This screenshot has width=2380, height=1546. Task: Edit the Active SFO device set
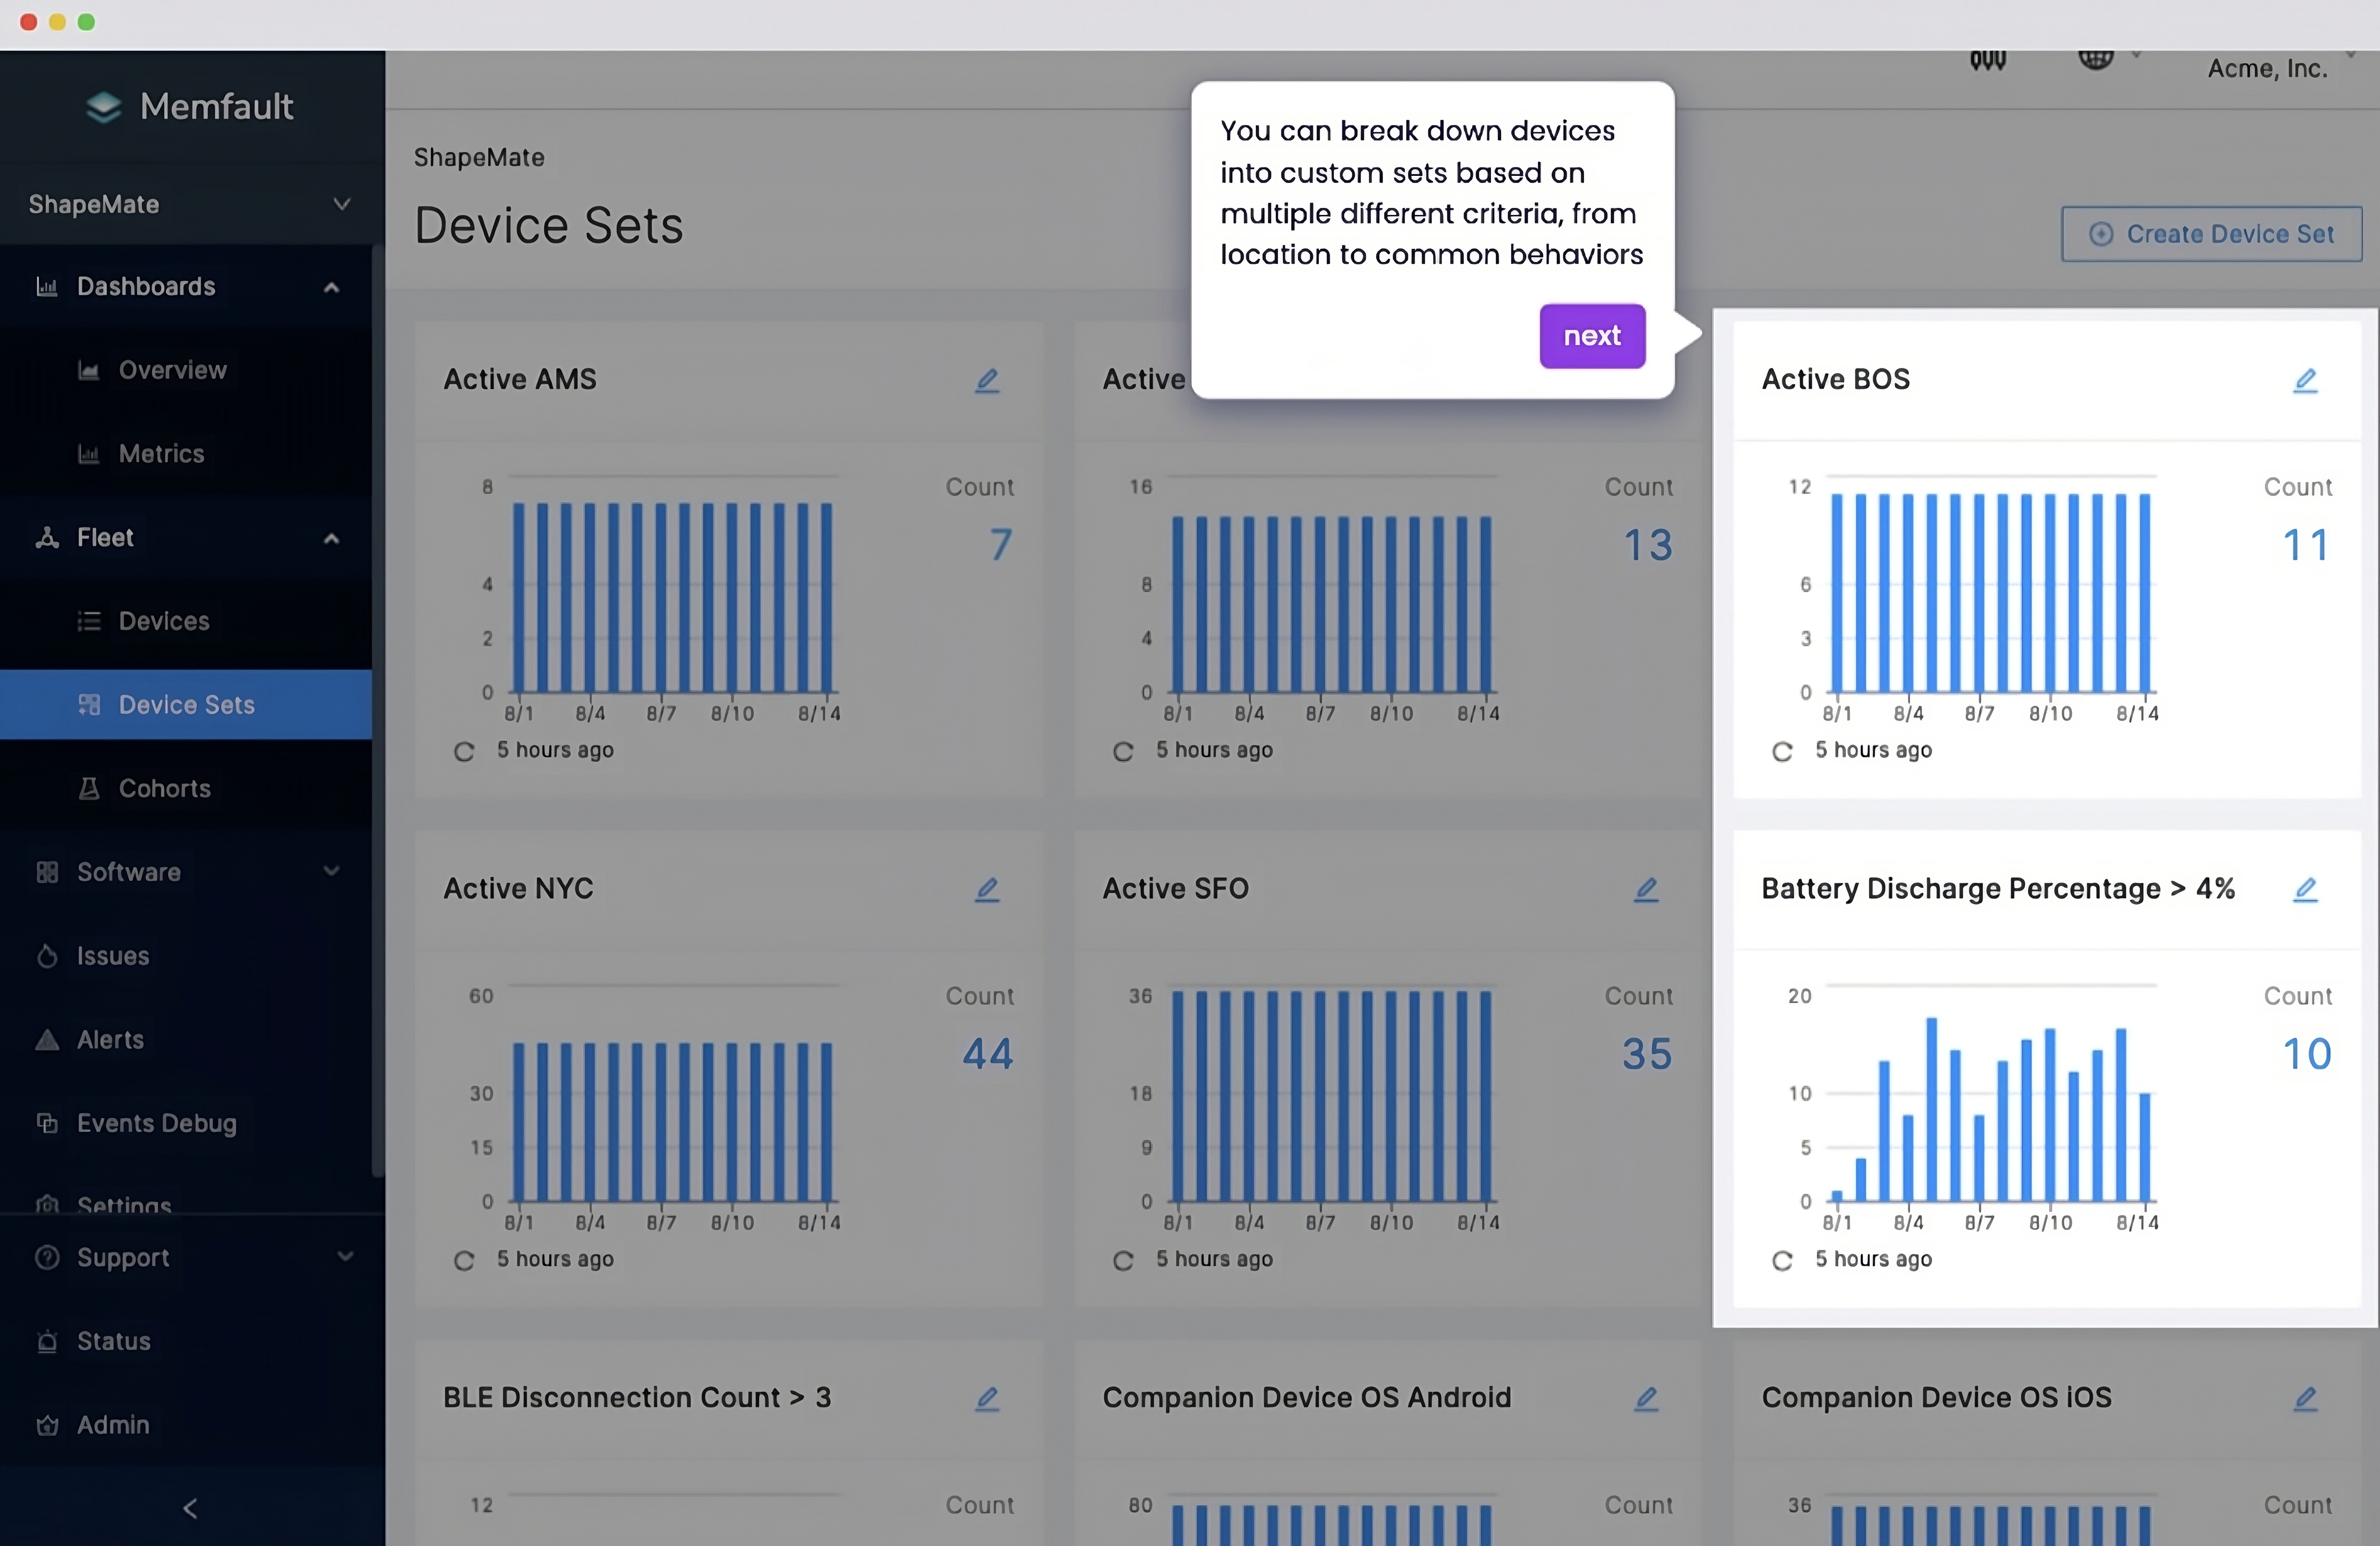coord(1646,889)
